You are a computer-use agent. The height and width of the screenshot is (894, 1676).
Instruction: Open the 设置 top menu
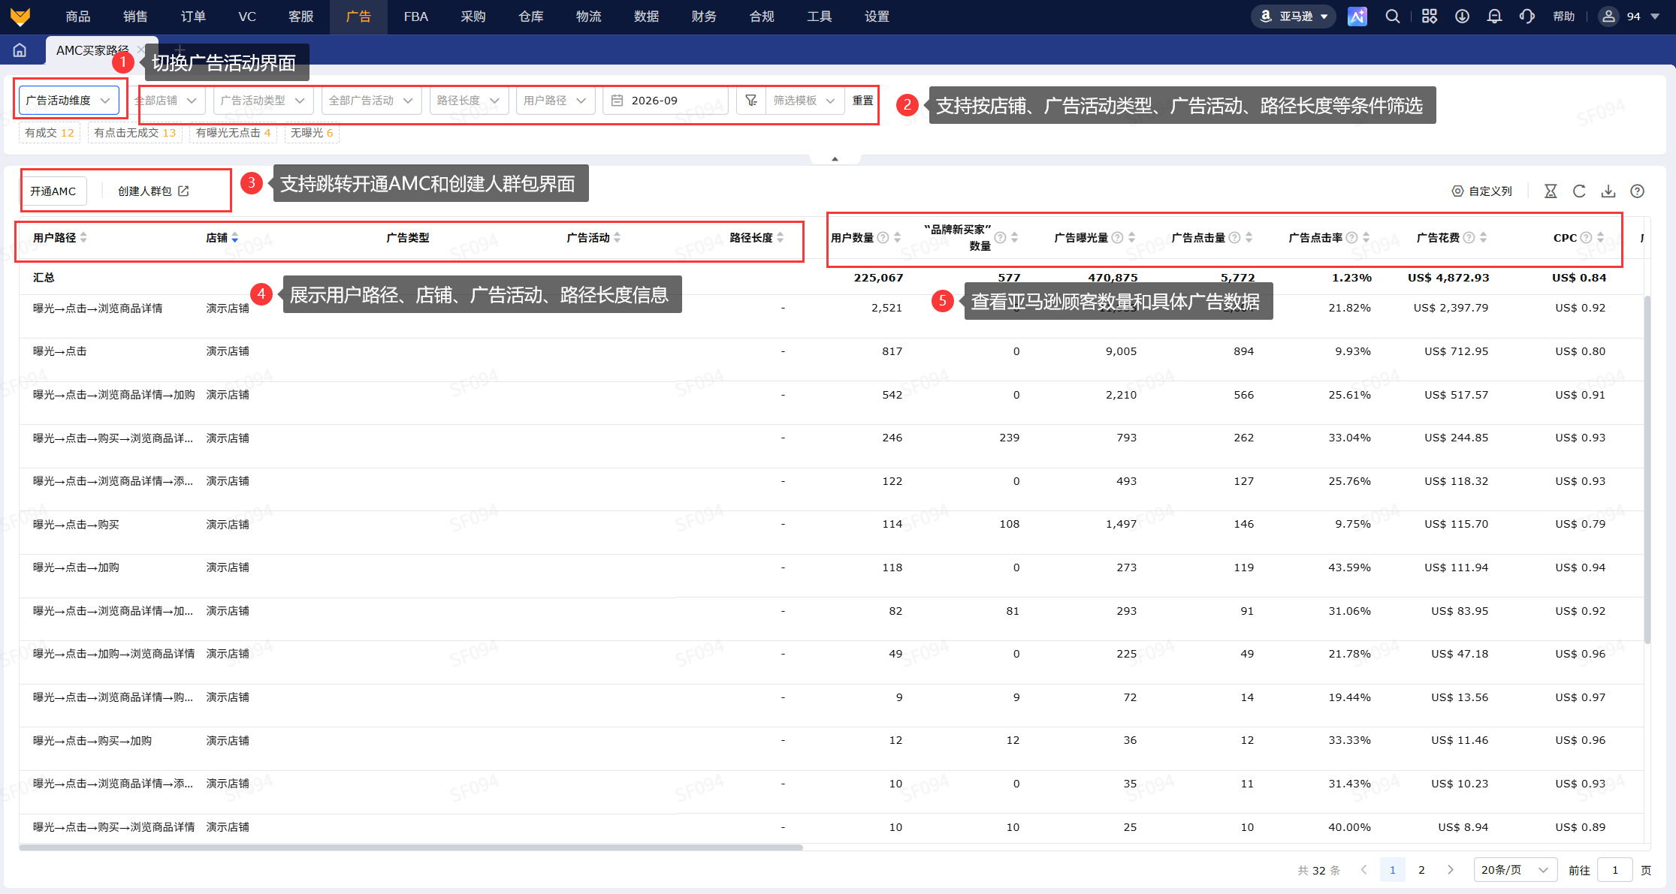(877, 17)
